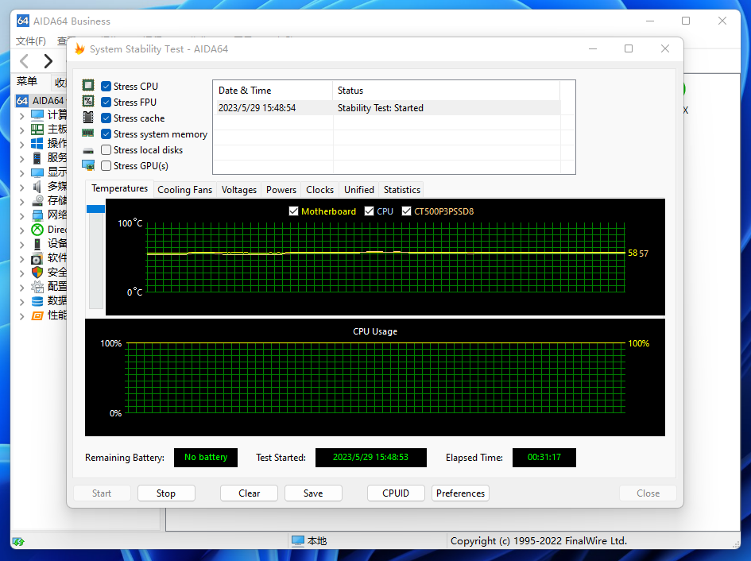
Task: Expand the operating system node in tree
Action: pyautogui.click(x=21, y=144)
